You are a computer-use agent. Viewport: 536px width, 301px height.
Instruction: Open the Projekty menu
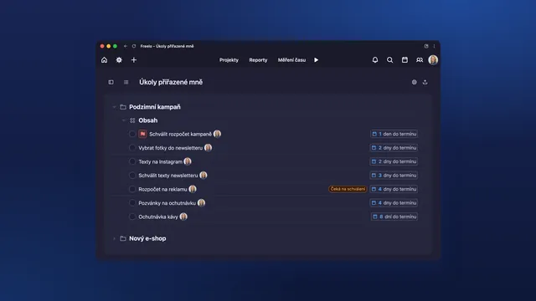tap(229, 60)
